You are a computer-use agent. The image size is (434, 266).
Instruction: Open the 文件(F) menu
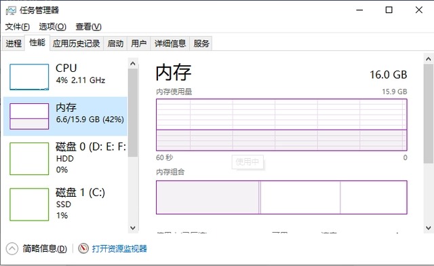click(18, 26)
